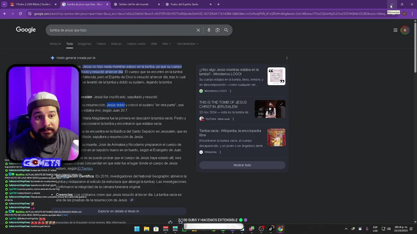Viewport: 417px width, 234px height.
Task: Expand the Herramientas dropdown
Action: point(188,44)
